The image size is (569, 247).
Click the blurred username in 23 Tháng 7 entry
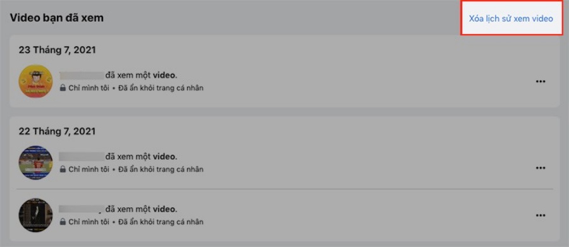(82, 75)
